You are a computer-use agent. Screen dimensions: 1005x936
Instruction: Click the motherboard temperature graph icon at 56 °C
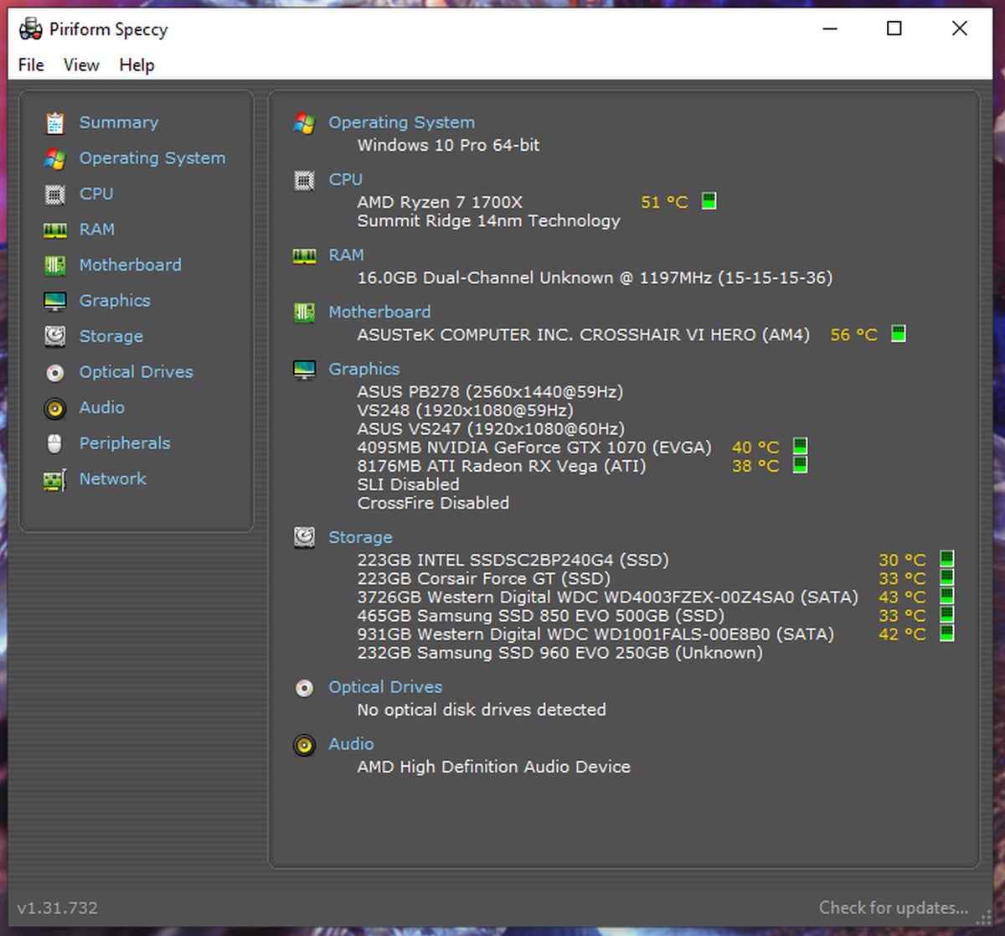898,334
